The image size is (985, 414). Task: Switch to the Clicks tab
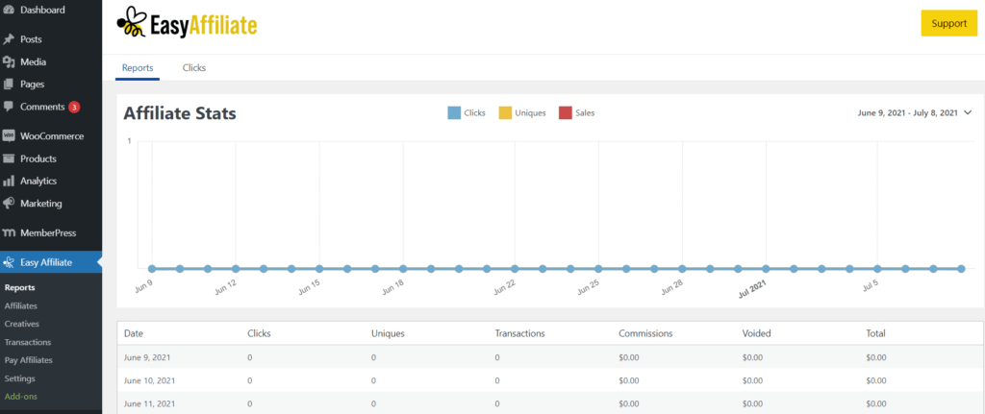194,68
